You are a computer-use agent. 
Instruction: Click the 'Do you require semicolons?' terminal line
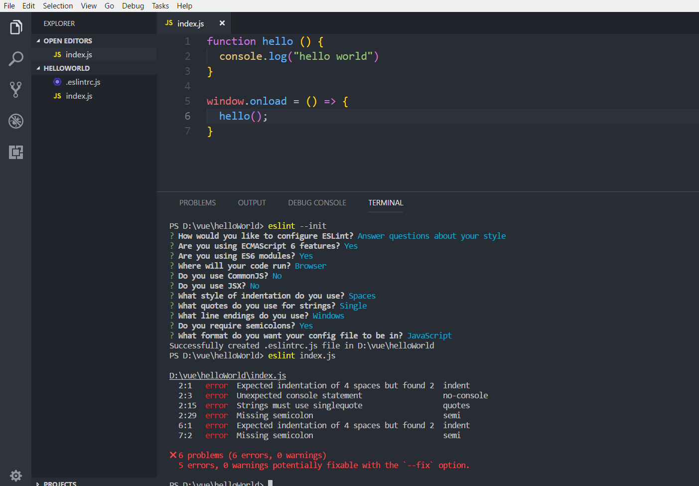(x=241, y=325)
